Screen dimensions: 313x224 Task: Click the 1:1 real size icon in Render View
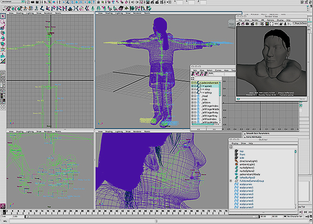[276, 24]
